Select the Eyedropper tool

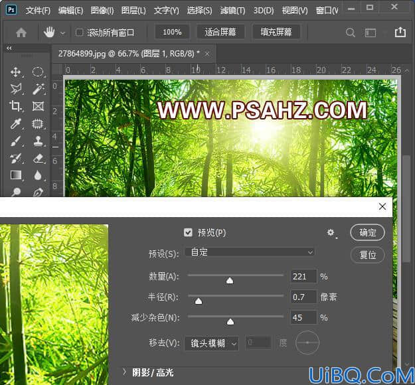16,123
